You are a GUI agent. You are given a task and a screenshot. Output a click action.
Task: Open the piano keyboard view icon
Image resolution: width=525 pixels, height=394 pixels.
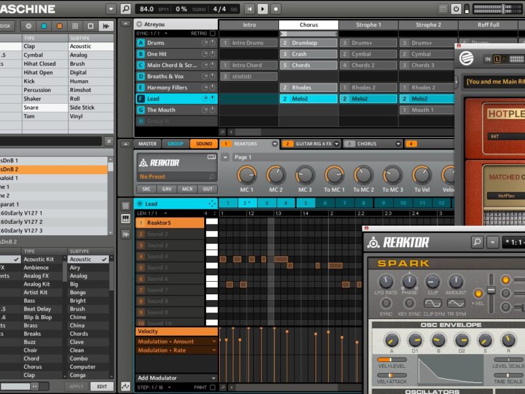pyautogui.click(x=125, y=218)
